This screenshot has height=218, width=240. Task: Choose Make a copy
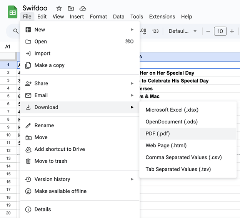(80, 65)
